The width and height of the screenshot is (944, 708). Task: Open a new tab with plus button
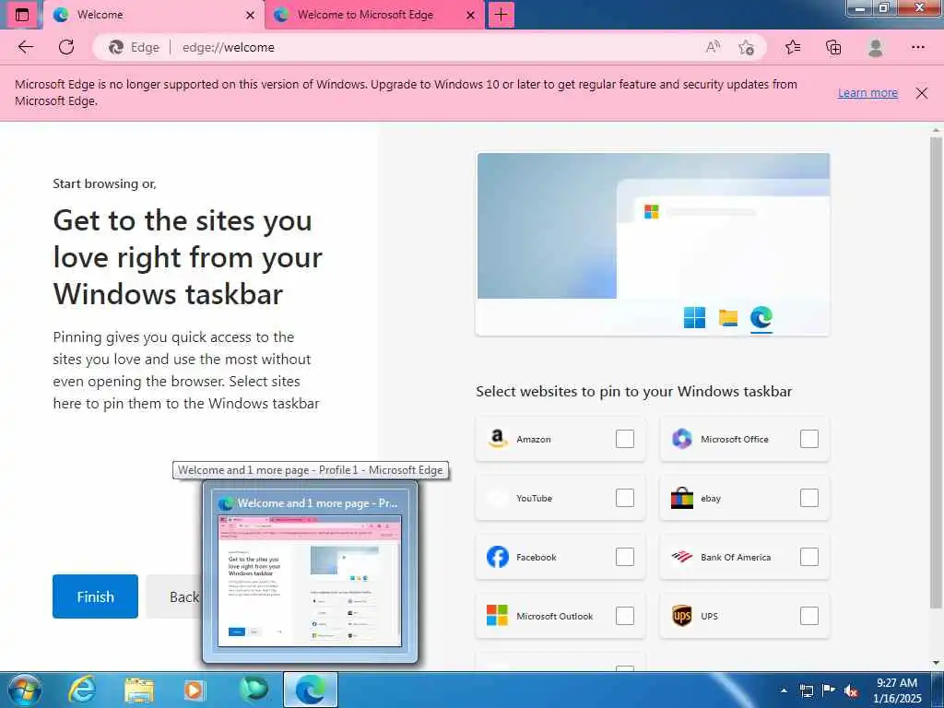click(501, 15)
